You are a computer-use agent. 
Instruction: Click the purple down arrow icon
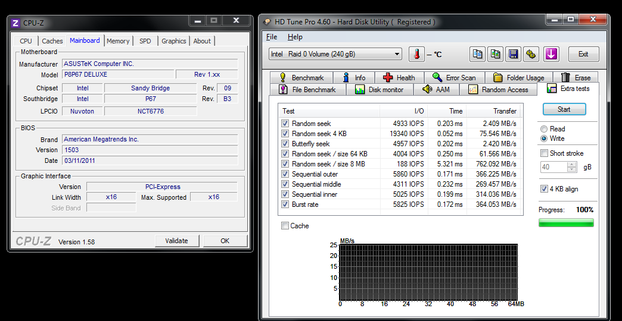tap(551, 54)
